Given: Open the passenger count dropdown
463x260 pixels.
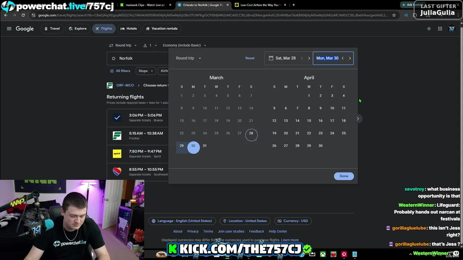Looking at the screenshot, I should (150, 45).
